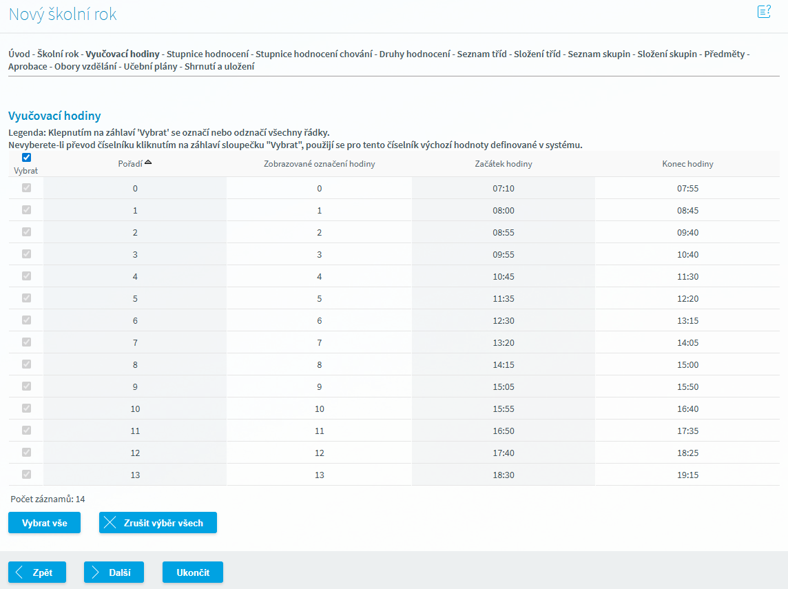
Task: Navigate to Seznam tříd step
Action: click(x=481, y=54)
